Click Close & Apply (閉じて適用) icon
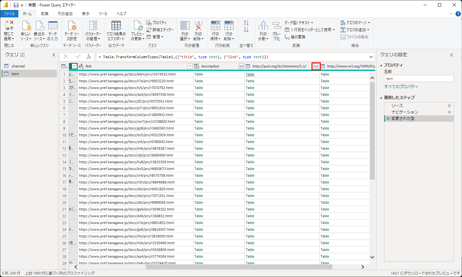The width and height of the screenshot is (462, 277). click(x=9, y=26)
